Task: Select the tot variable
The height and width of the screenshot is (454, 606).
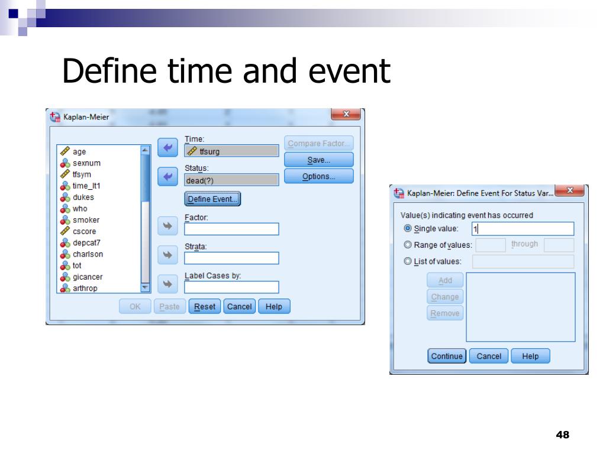Action: 77,265
